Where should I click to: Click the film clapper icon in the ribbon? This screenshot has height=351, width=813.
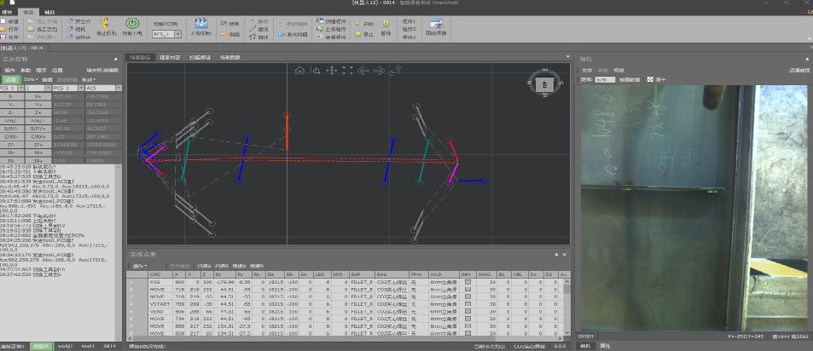pyautogui.click(x=202, y=23)
